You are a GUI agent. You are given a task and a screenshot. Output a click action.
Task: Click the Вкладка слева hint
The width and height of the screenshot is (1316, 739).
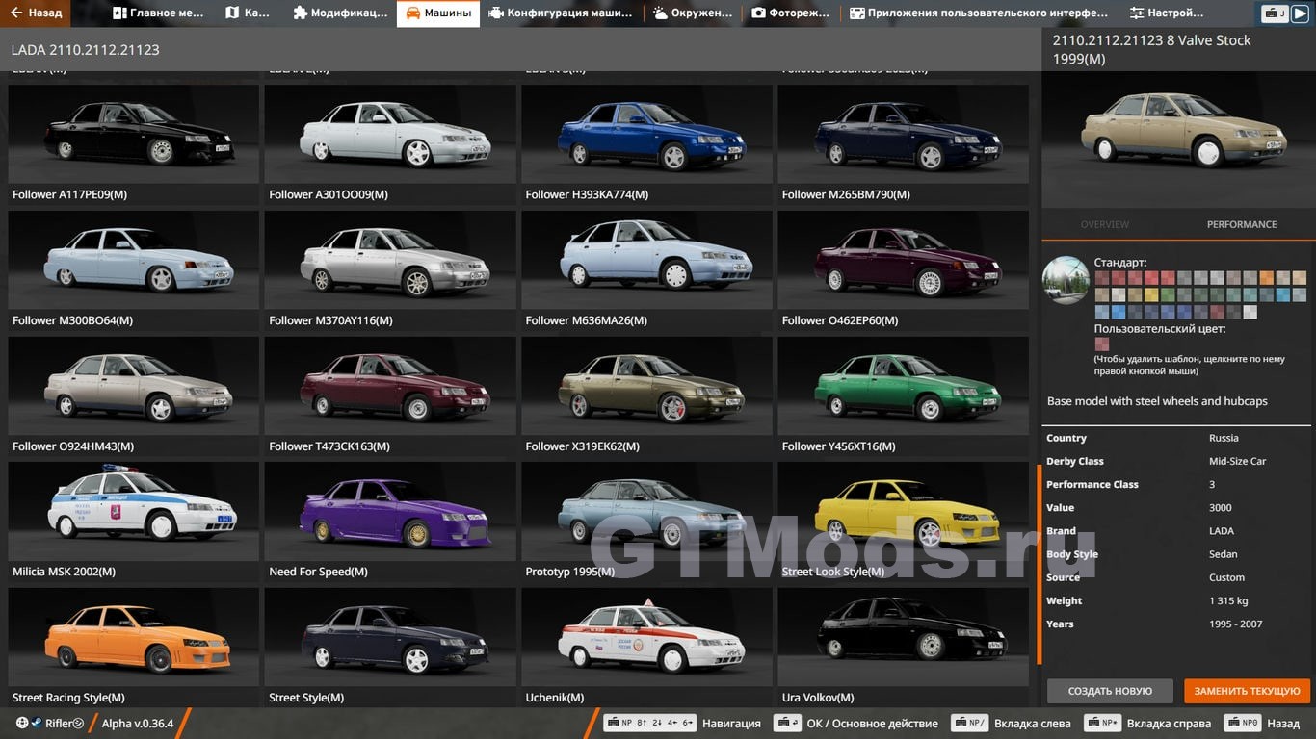[x=1033, y=724]
